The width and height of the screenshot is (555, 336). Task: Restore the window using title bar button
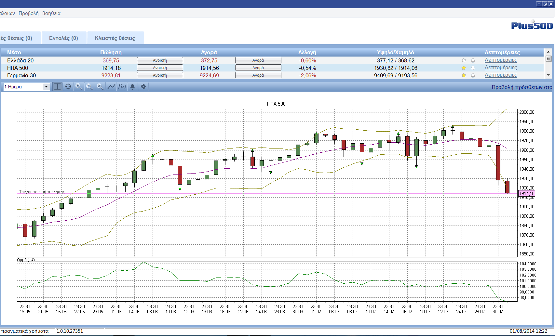545,4
